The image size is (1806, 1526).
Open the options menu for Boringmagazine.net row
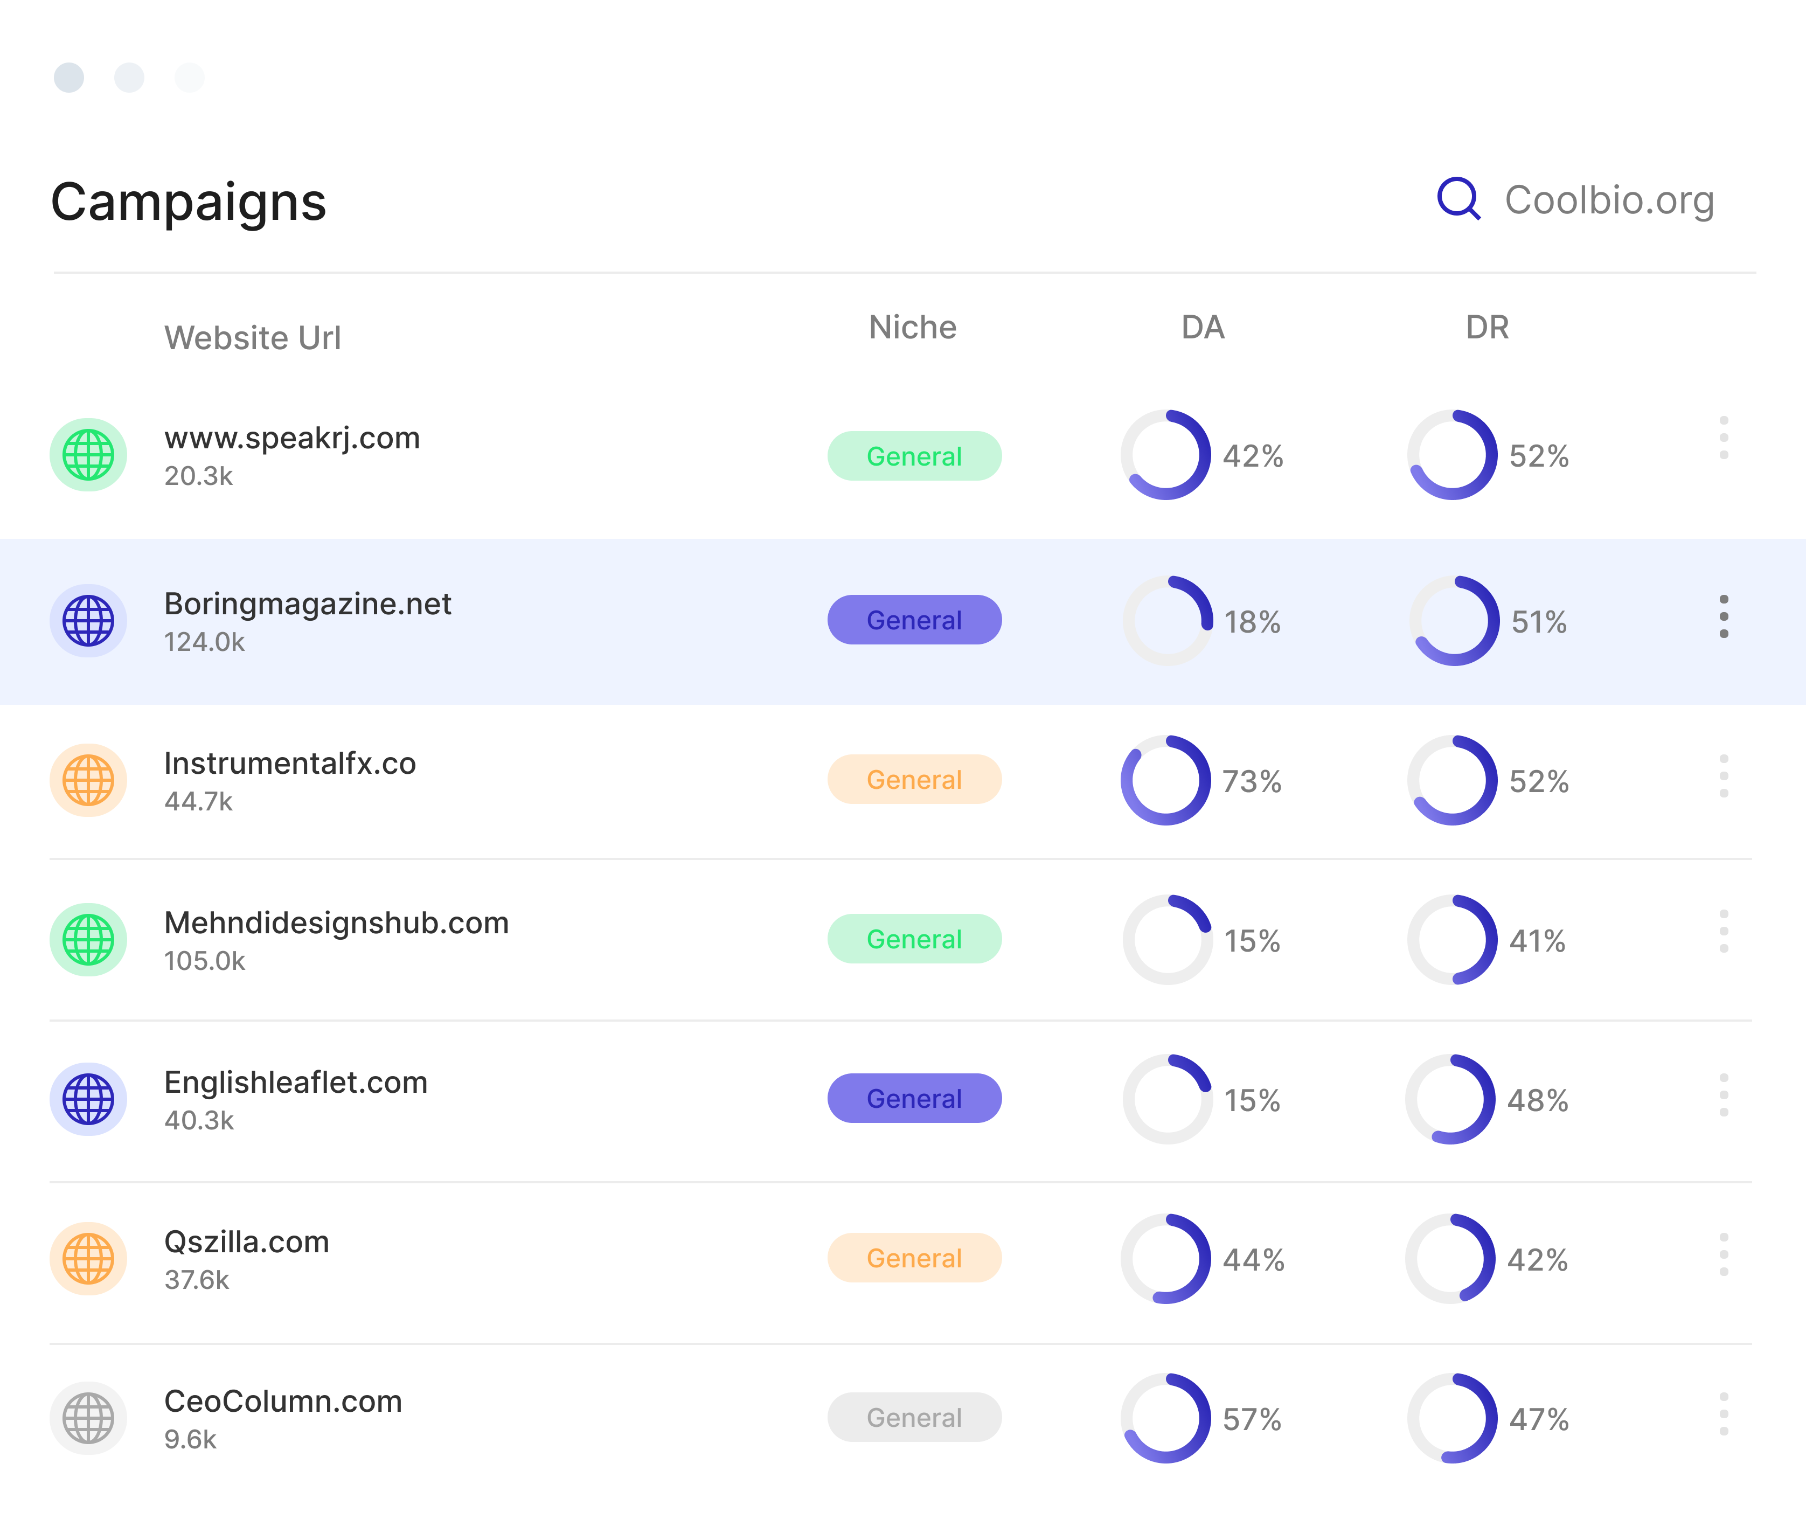pos(1723,618)
